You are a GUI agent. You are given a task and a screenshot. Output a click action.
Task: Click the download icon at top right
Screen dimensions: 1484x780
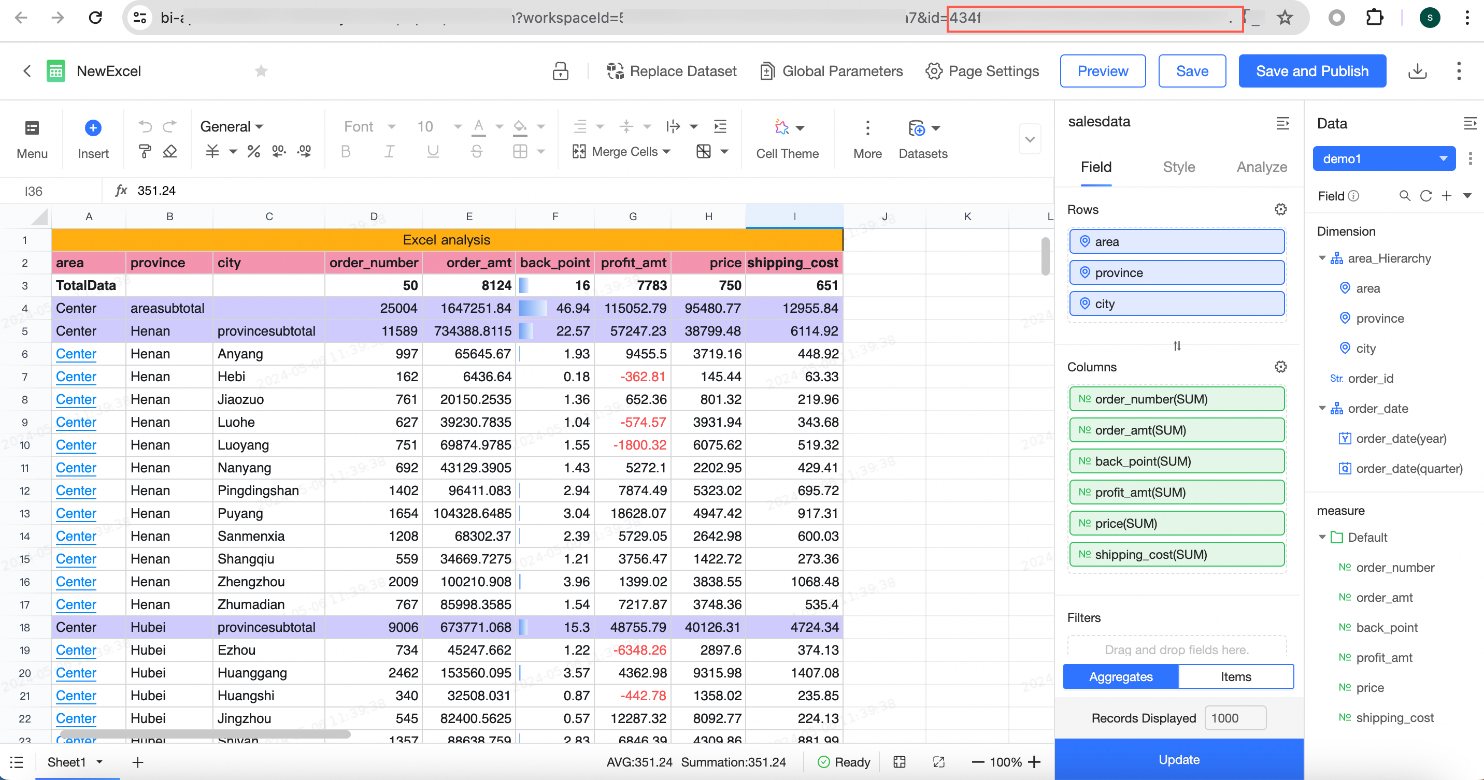tap(1417, 71)
